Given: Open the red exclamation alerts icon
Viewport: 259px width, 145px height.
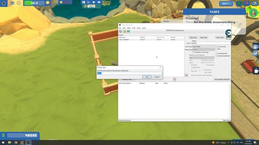Looking at the screenshot, I should point(247,3).
